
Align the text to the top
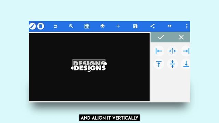coord(159,64)
